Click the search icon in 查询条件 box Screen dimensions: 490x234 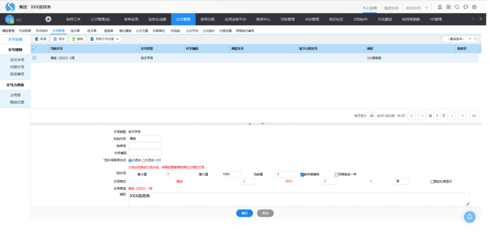pyautogui.click(x=475, y=39)
